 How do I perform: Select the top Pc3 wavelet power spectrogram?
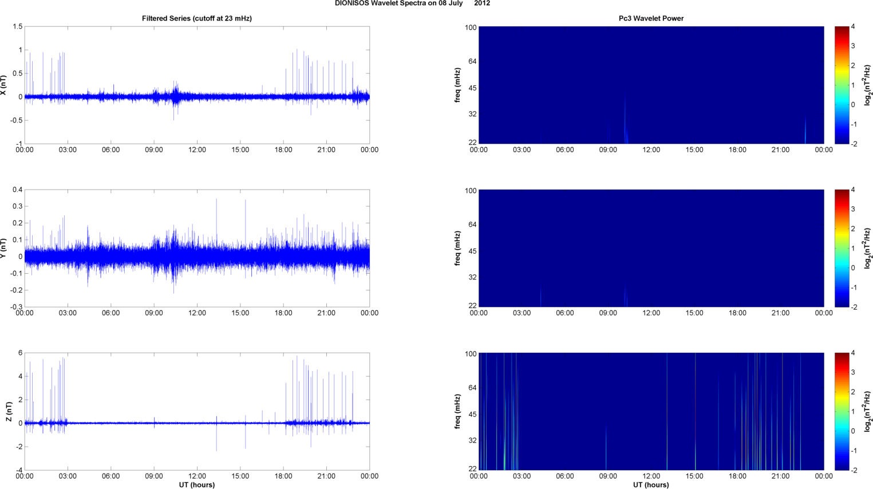point(651,85)
